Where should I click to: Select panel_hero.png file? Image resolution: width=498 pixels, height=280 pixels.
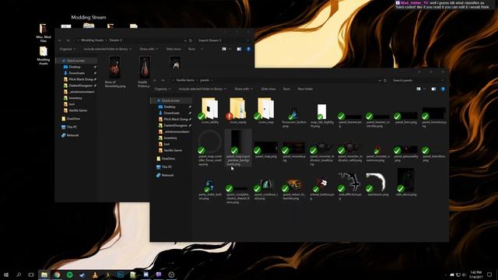pyautogui.click(x=405, y=117)
